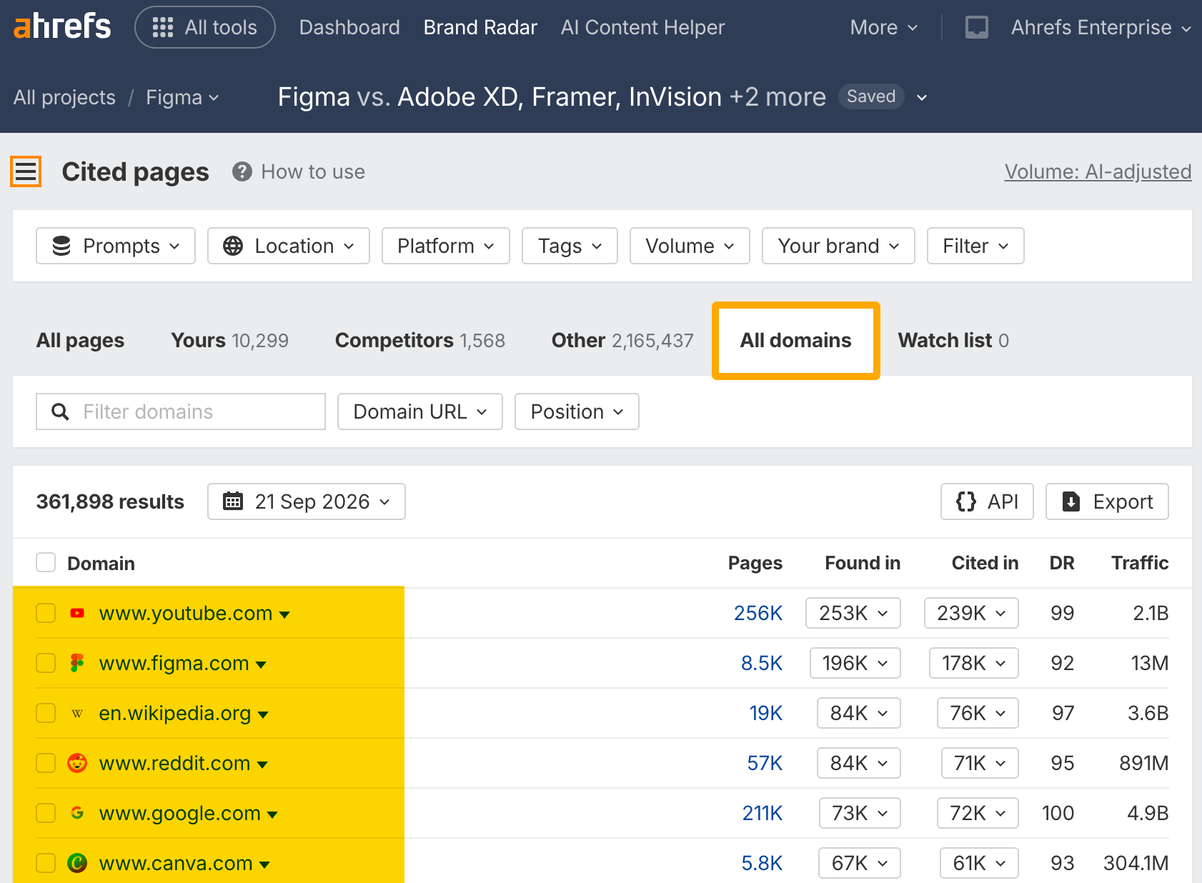Click the Figma favicon

click(x=77, y=663)
